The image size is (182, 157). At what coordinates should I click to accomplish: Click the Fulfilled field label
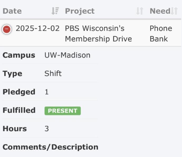pos(19,110)
